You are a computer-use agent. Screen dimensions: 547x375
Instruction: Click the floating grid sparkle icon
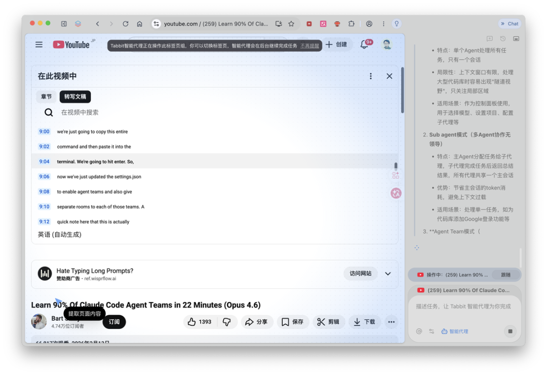[x=396, y=175]
